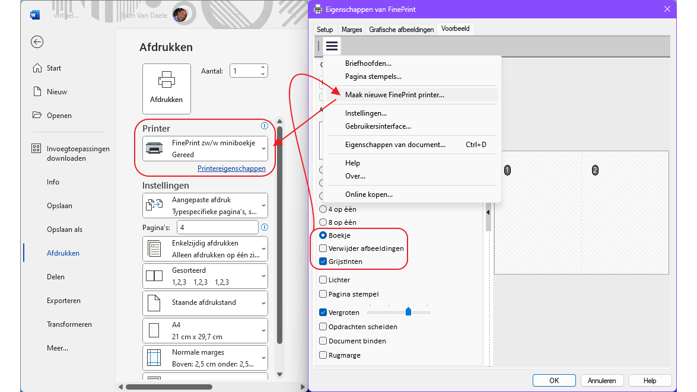The image size is (697, 392).
Task: Select the 8 op één radio button
Action: 323,222
